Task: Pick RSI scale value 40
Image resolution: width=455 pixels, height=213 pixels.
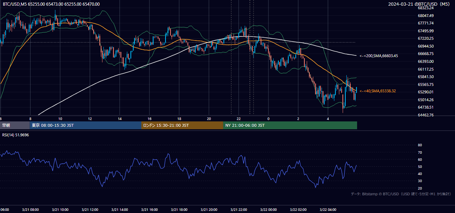Action: pos(420,174)
